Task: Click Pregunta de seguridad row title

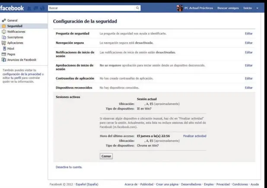Action: click(73, 34)
